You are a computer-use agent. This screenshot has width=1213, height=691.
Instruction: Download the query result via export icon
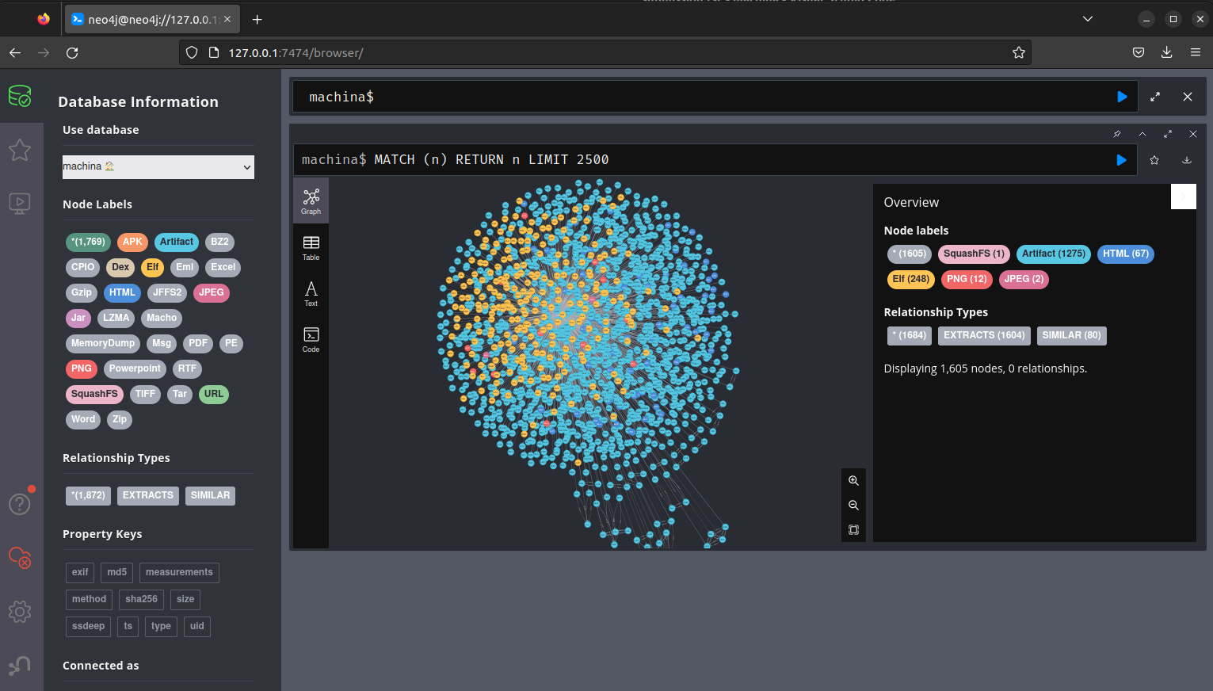point(1186,160)
